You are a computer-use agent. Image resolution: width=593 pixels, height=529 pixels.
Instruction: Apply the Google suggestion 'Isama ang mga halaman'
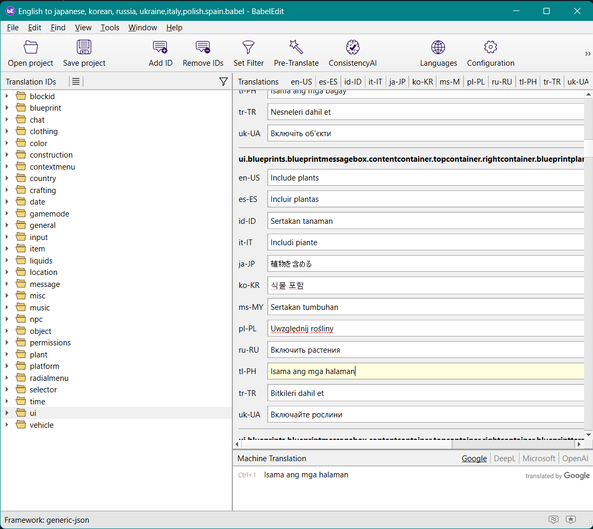[306, 475]
